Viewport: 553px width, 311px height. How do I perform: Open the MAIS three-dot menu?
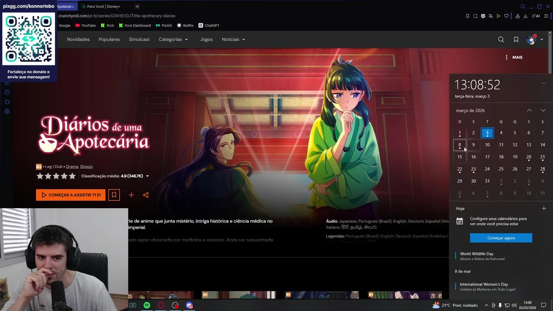[514, 57]
